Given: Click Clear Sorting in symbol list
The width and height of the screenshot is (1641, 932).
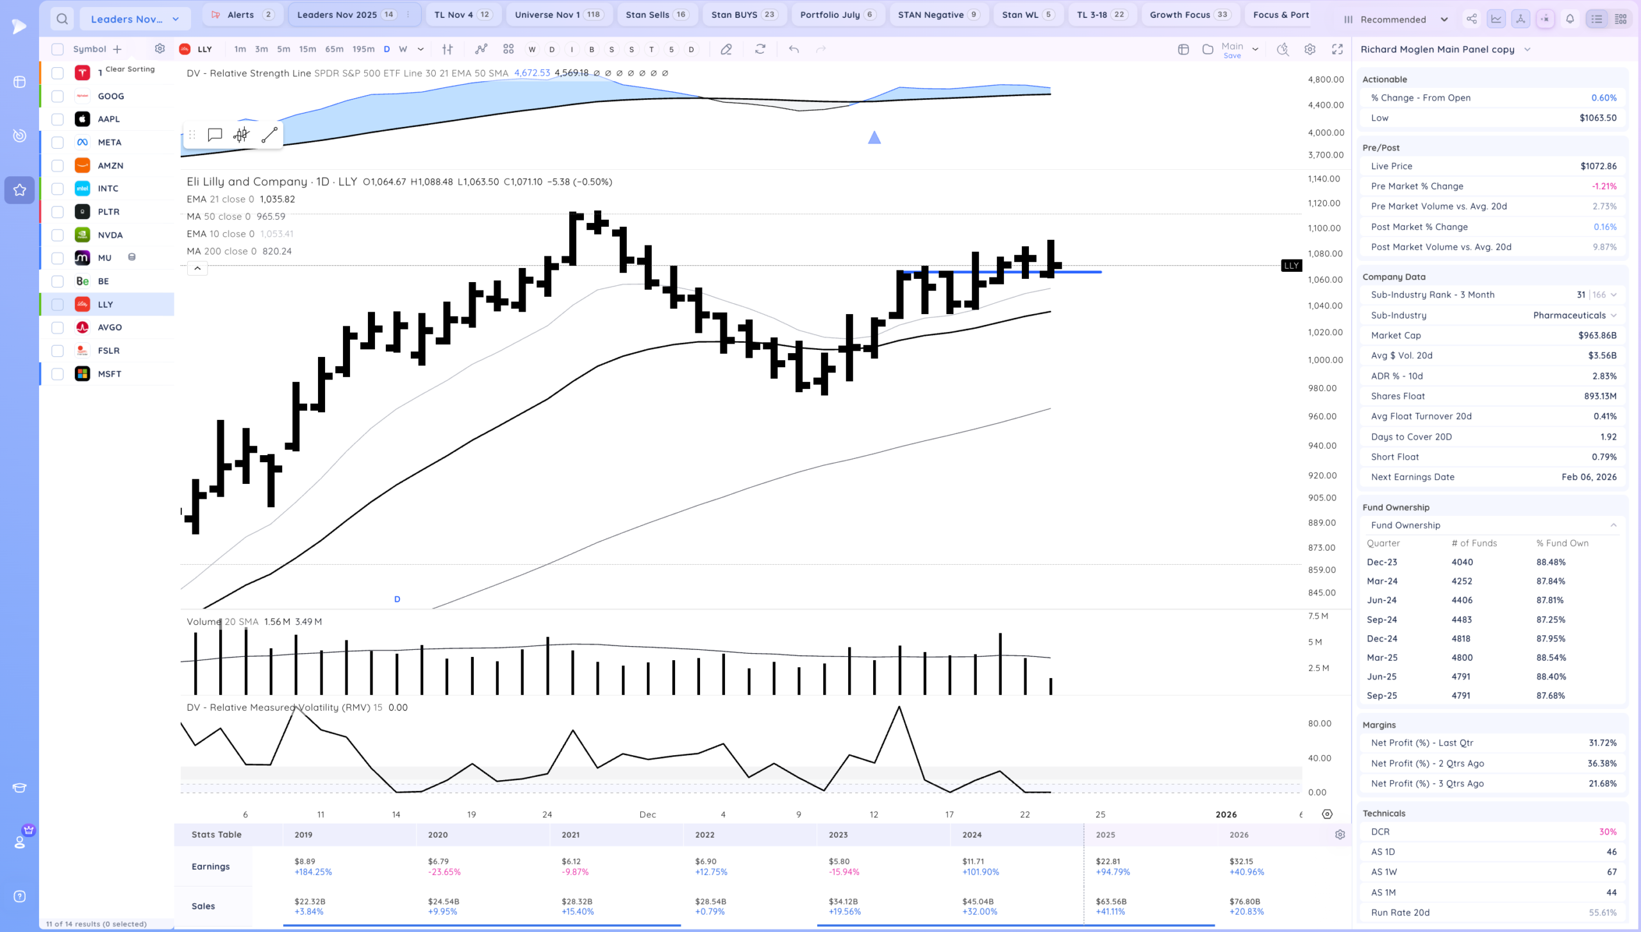Looking at the screenshot, I should 129,69.
